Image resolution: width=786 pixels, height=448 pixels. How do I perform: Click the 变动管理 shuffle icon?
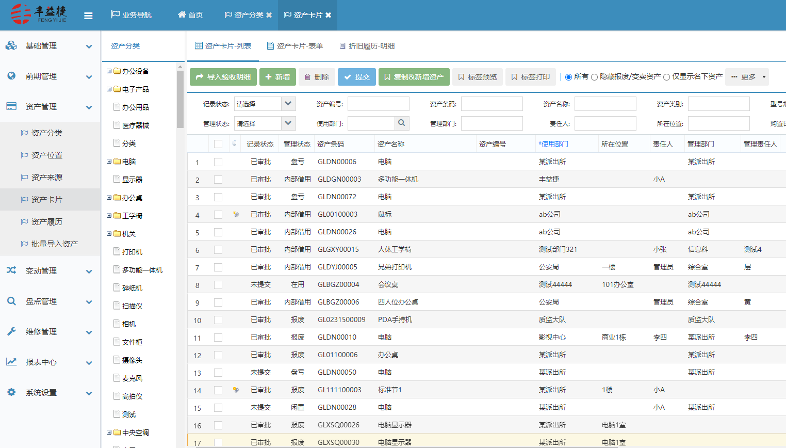click(11, 270)
